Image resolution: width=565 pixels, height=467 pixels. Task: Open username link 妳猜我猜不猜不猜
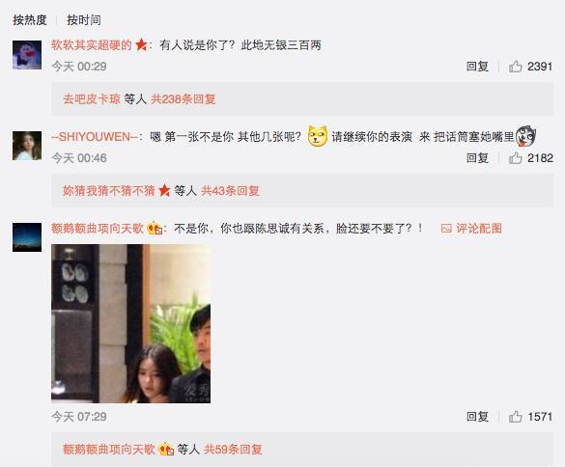click(x=109, y=190)
